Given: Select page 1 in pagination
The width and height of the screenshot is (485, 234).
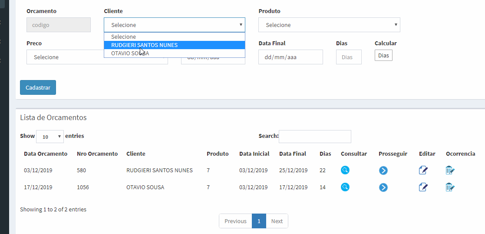Looking at the screenshot, I should [259, 221].
